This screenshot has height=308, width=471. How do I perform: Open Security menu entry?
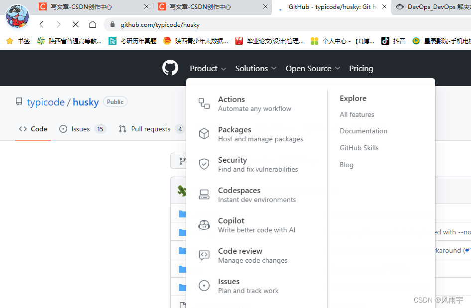[x=258, y=165]
